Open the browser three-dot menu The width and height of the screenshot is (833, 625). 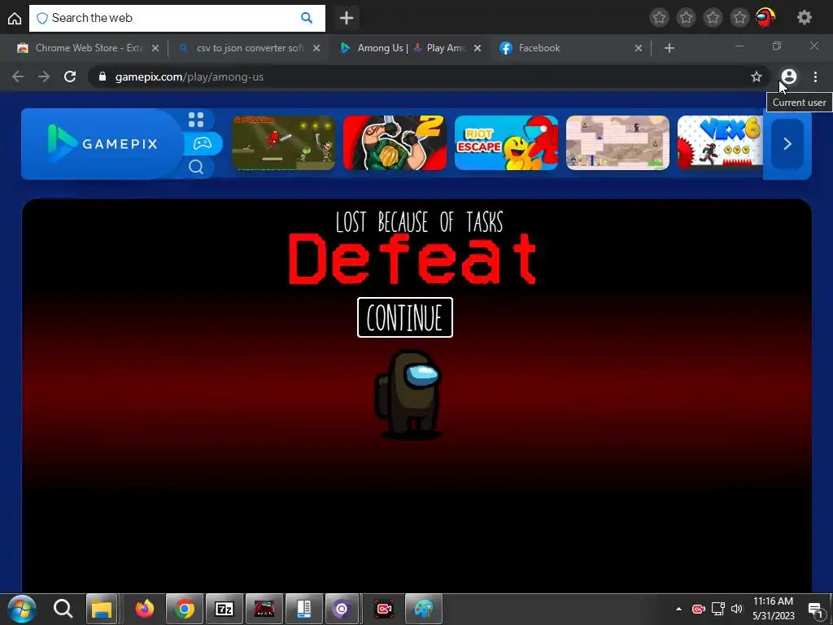pyautogui.click(x=815, y=76)
